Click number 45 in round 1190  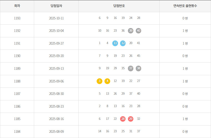(139, 56)
